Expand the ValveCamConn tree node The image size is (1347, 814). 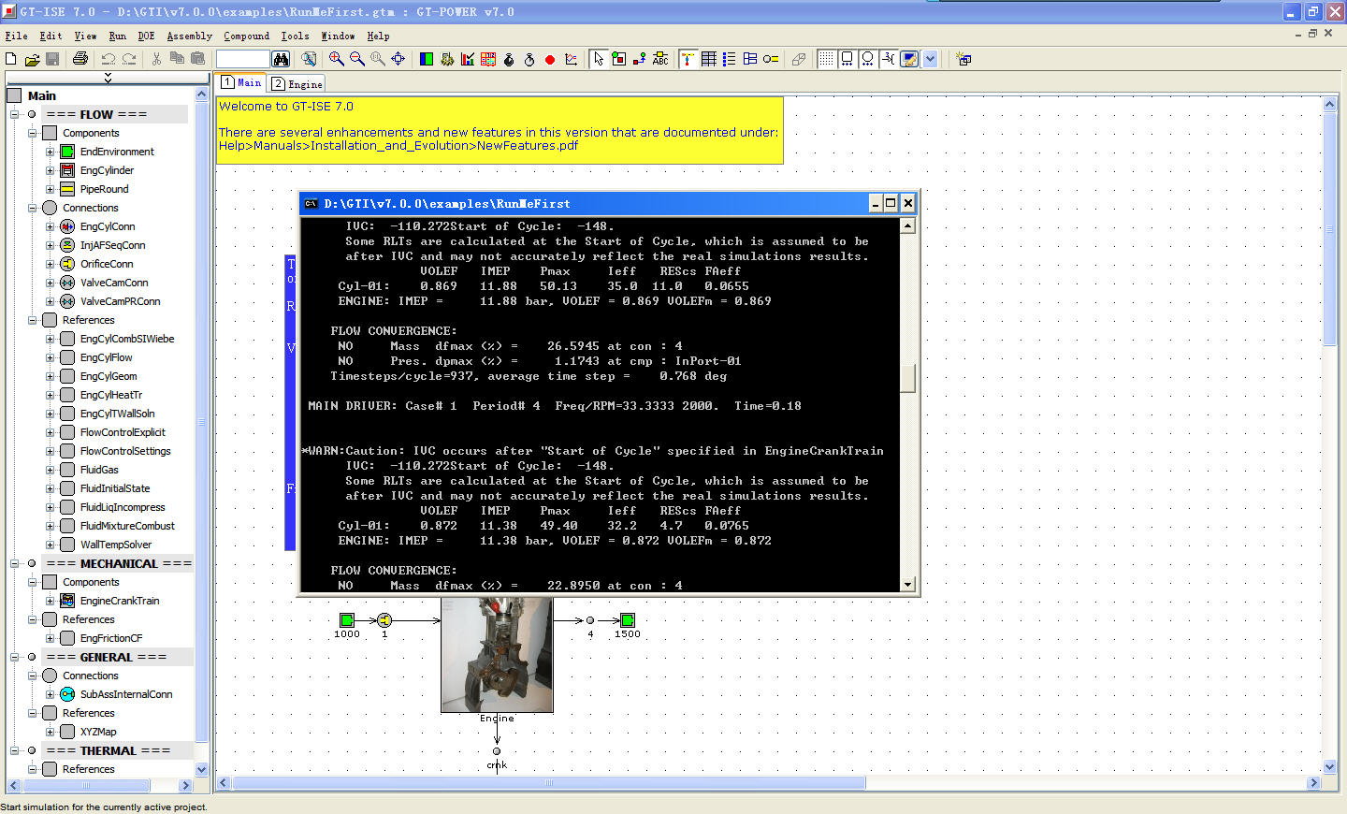(x=50, y=283)
